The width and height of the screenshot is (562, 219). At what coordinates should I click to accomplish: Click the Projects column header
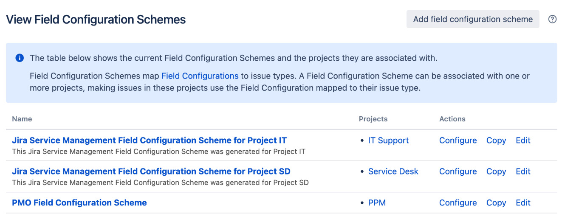pyautogui.click(x=373, y=119)
